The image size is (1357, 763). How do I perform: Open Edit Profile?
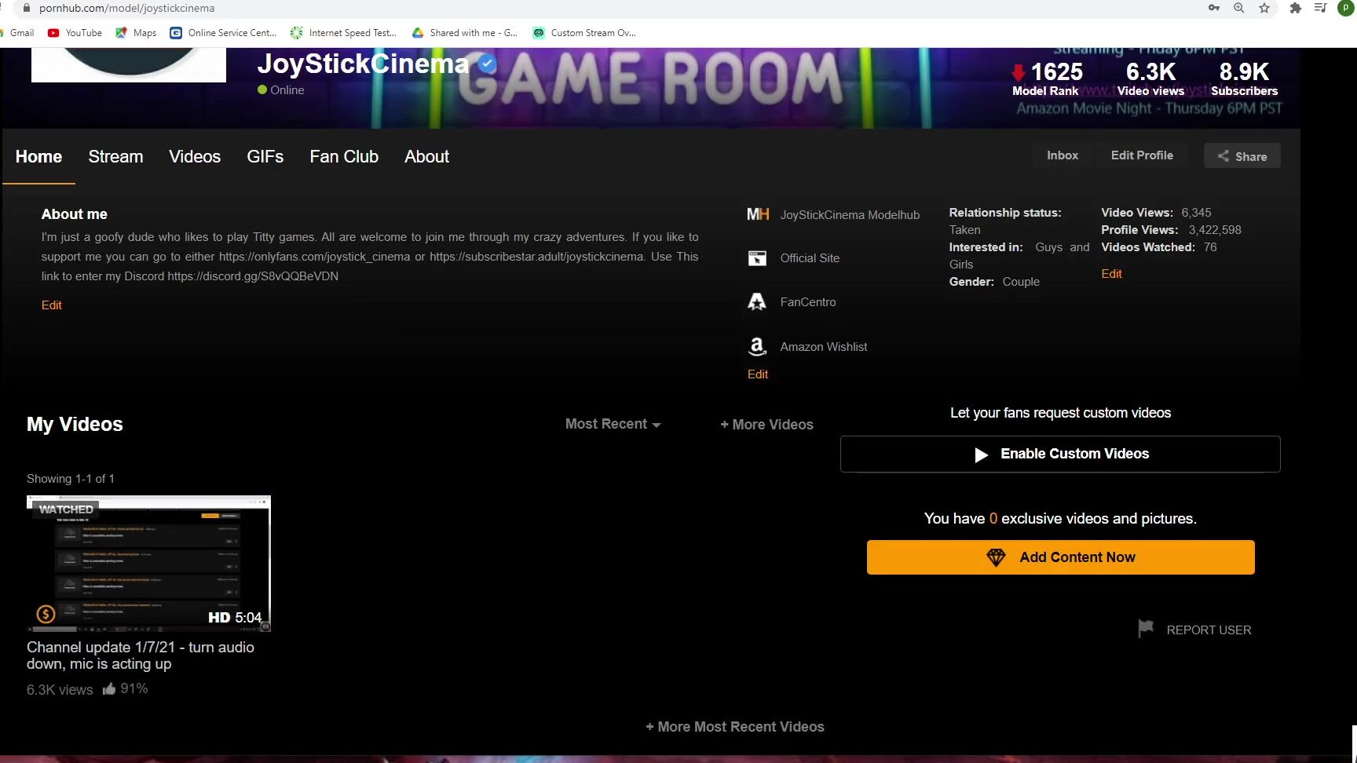pos(1142,155)
